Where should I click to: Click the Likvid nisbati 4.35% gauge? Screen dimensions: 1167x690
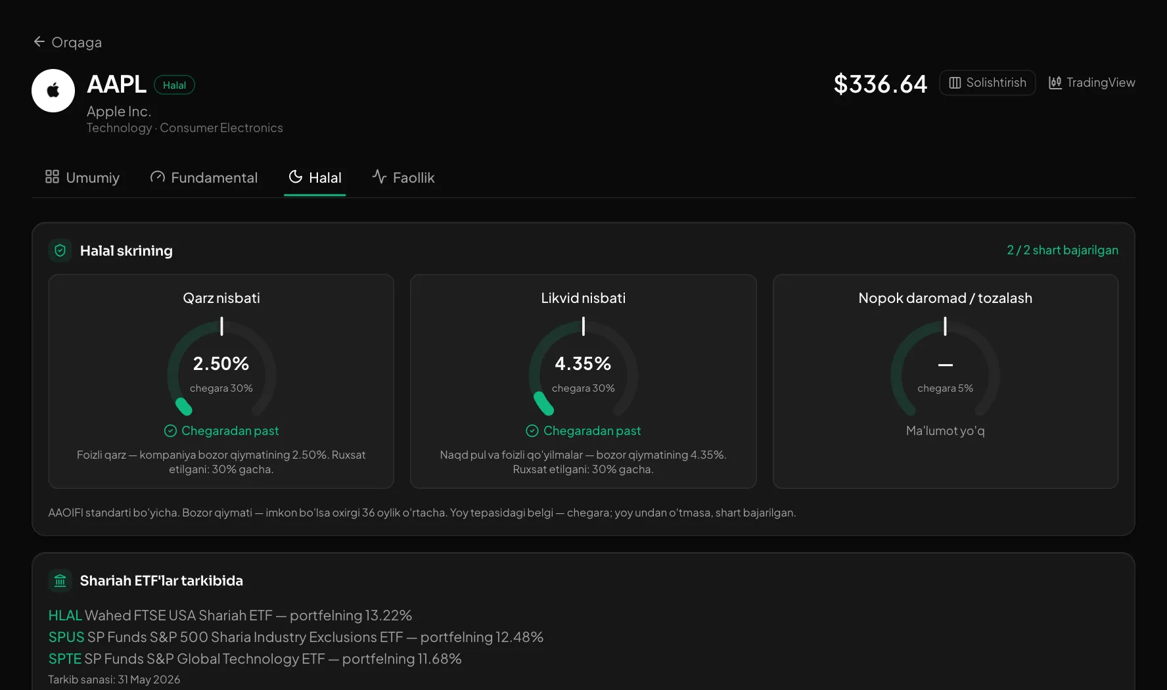[x=583, y=367]
